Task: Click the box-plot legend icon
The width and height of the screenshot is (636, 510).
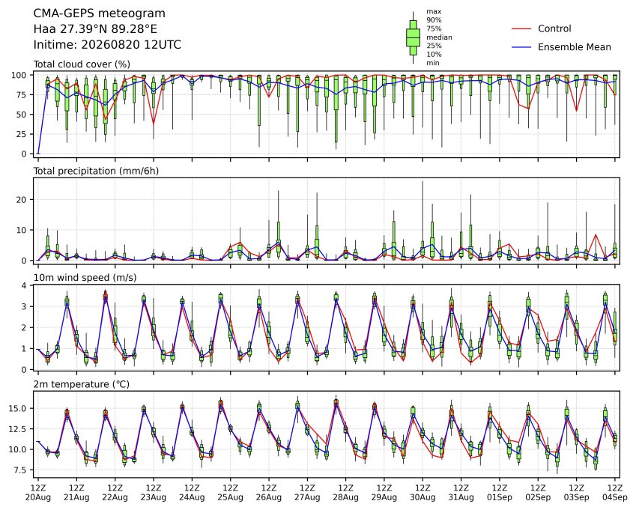Action: tap(413, 37)
